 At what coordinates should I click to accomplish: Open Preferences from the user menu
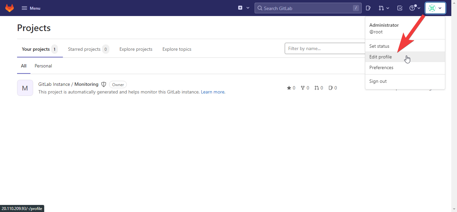(x=405, y=67)
